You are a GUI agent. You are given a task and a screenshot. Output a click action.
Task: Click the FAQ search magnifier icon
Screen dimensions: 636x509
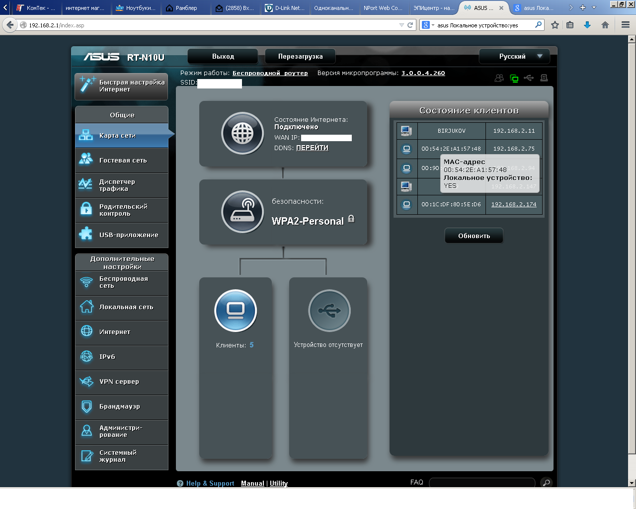click(546, 483)
